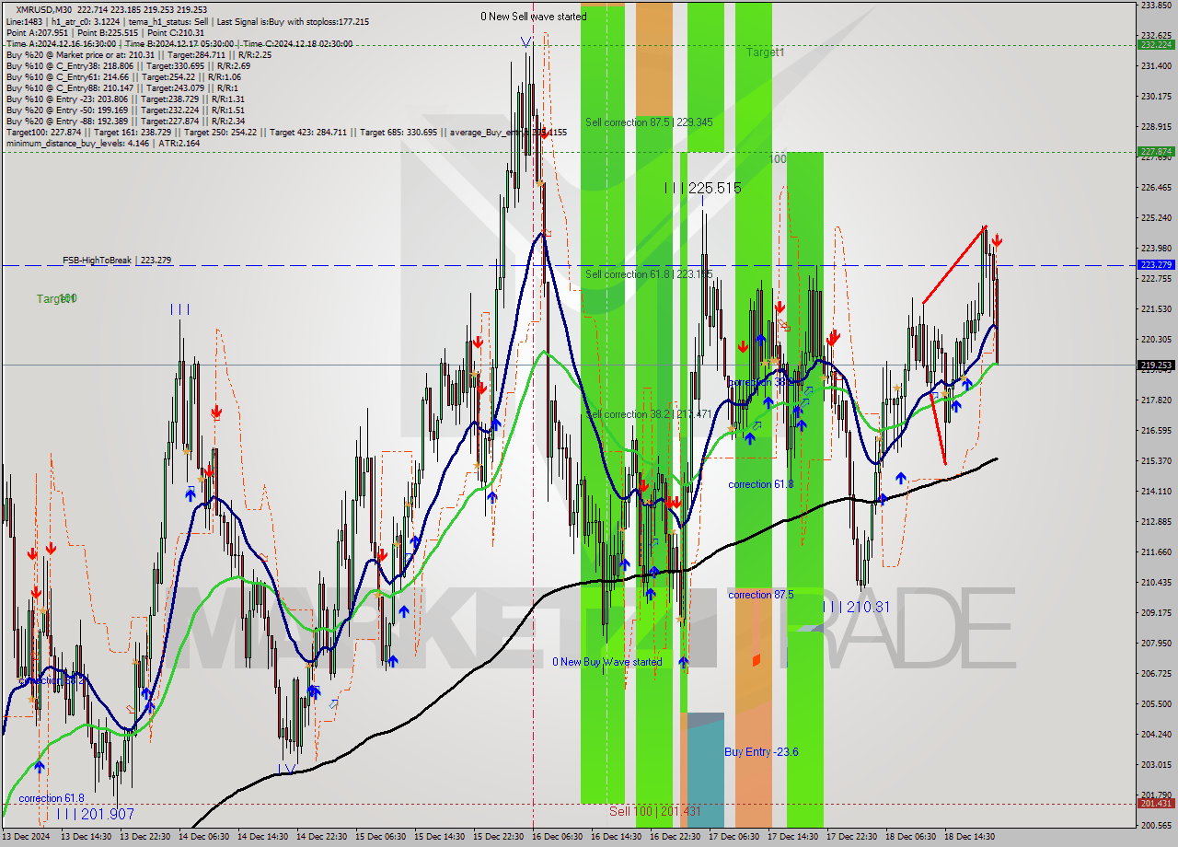Click the 'correction 61.8' label near bottom left
1178x847 pixels.
(52, 798)
